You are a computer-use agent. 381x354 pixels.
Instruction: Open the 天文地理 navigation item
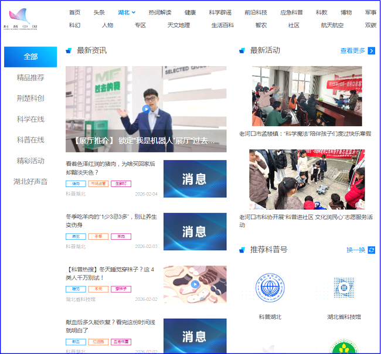tap(178, 25)
